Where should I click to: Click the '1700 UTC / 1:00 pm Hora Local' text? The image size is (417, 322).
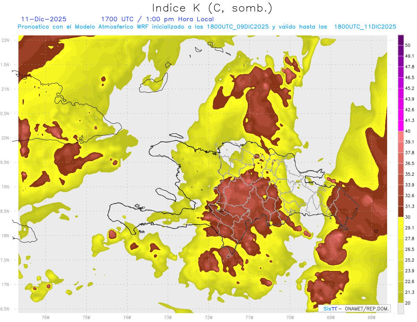click(157, 19)
